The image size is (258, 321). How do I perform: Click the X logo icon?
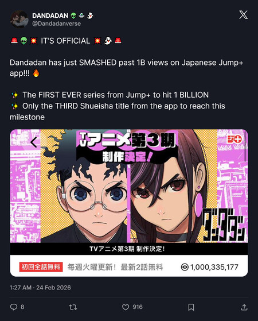(243, 15)
